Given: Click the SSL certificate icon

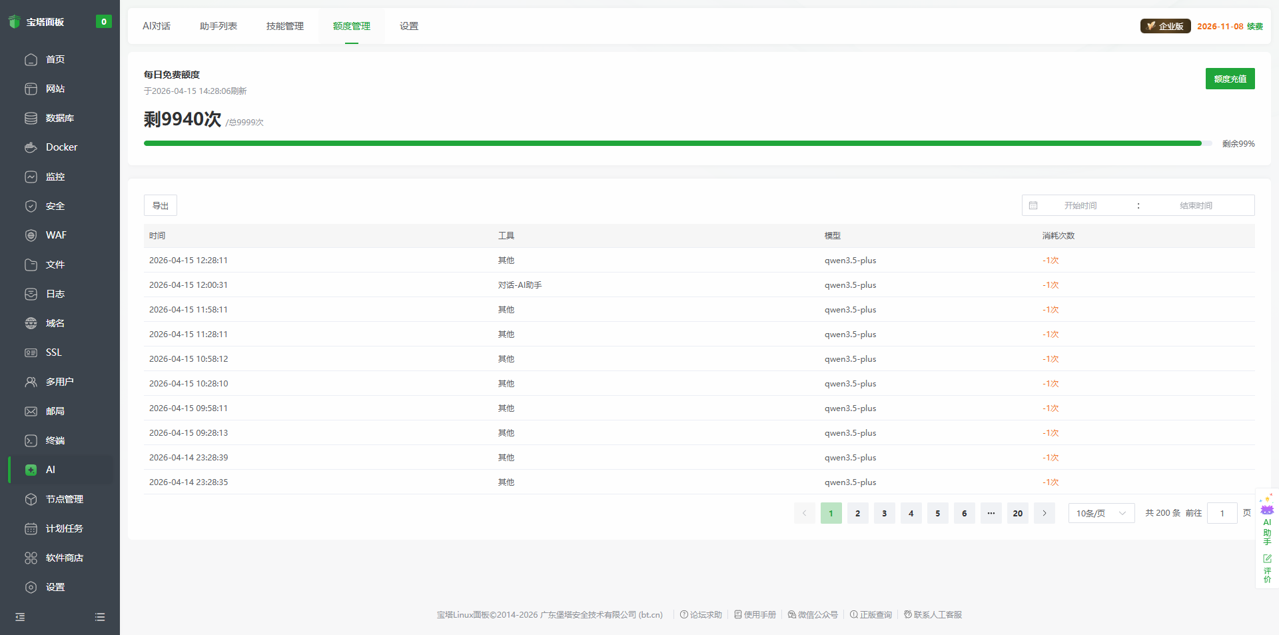Looking at the screenshot, I should [31, 352].
